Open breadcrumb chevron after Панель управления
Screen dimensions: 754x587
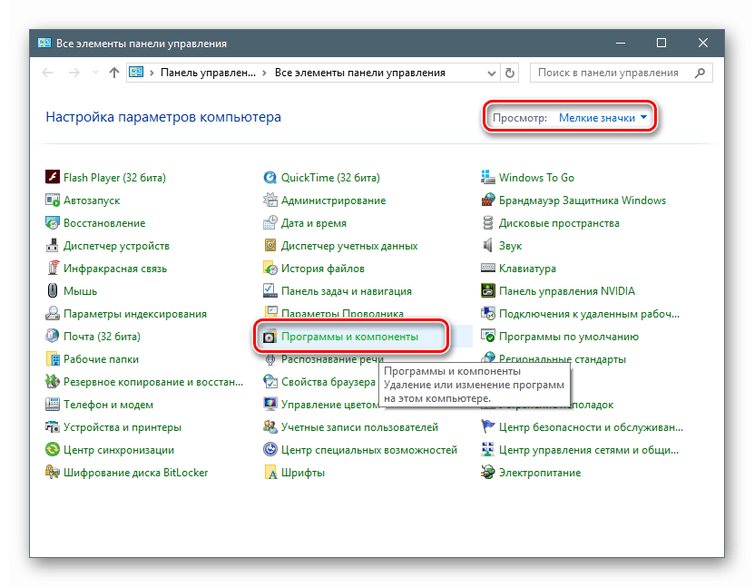[x=266, y=73]
